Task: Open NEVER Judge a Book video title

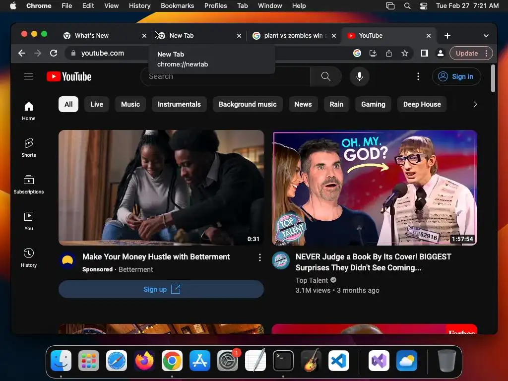Action: click(x=373, y=262)
